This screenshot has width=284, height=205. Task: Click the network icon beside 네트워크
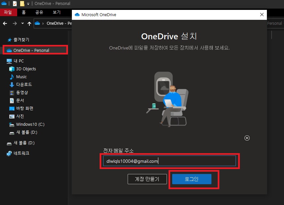[9, 154]
